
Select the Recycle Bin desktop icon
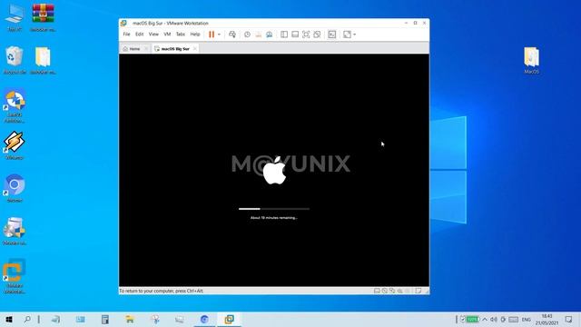click(15, 60)
